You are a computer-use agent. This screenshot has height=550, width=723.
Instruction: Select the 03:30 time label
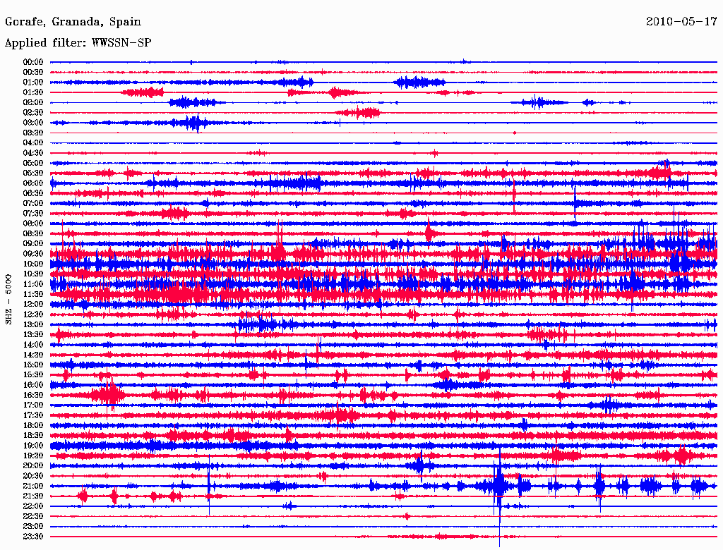32,133
